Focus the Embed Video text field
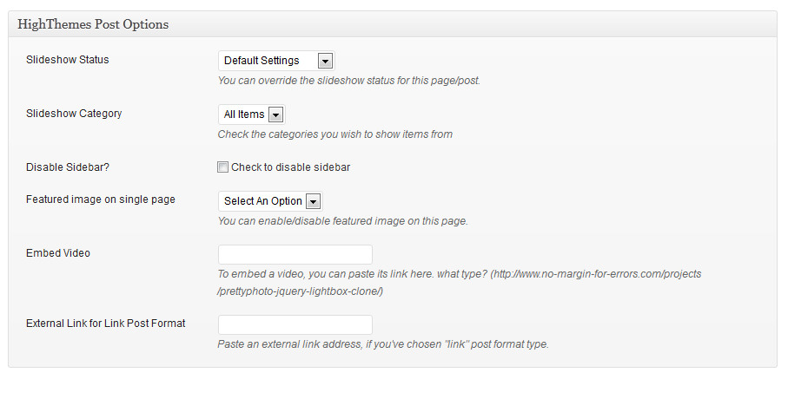This screenshot has height=399, width=788. [295, 254]
